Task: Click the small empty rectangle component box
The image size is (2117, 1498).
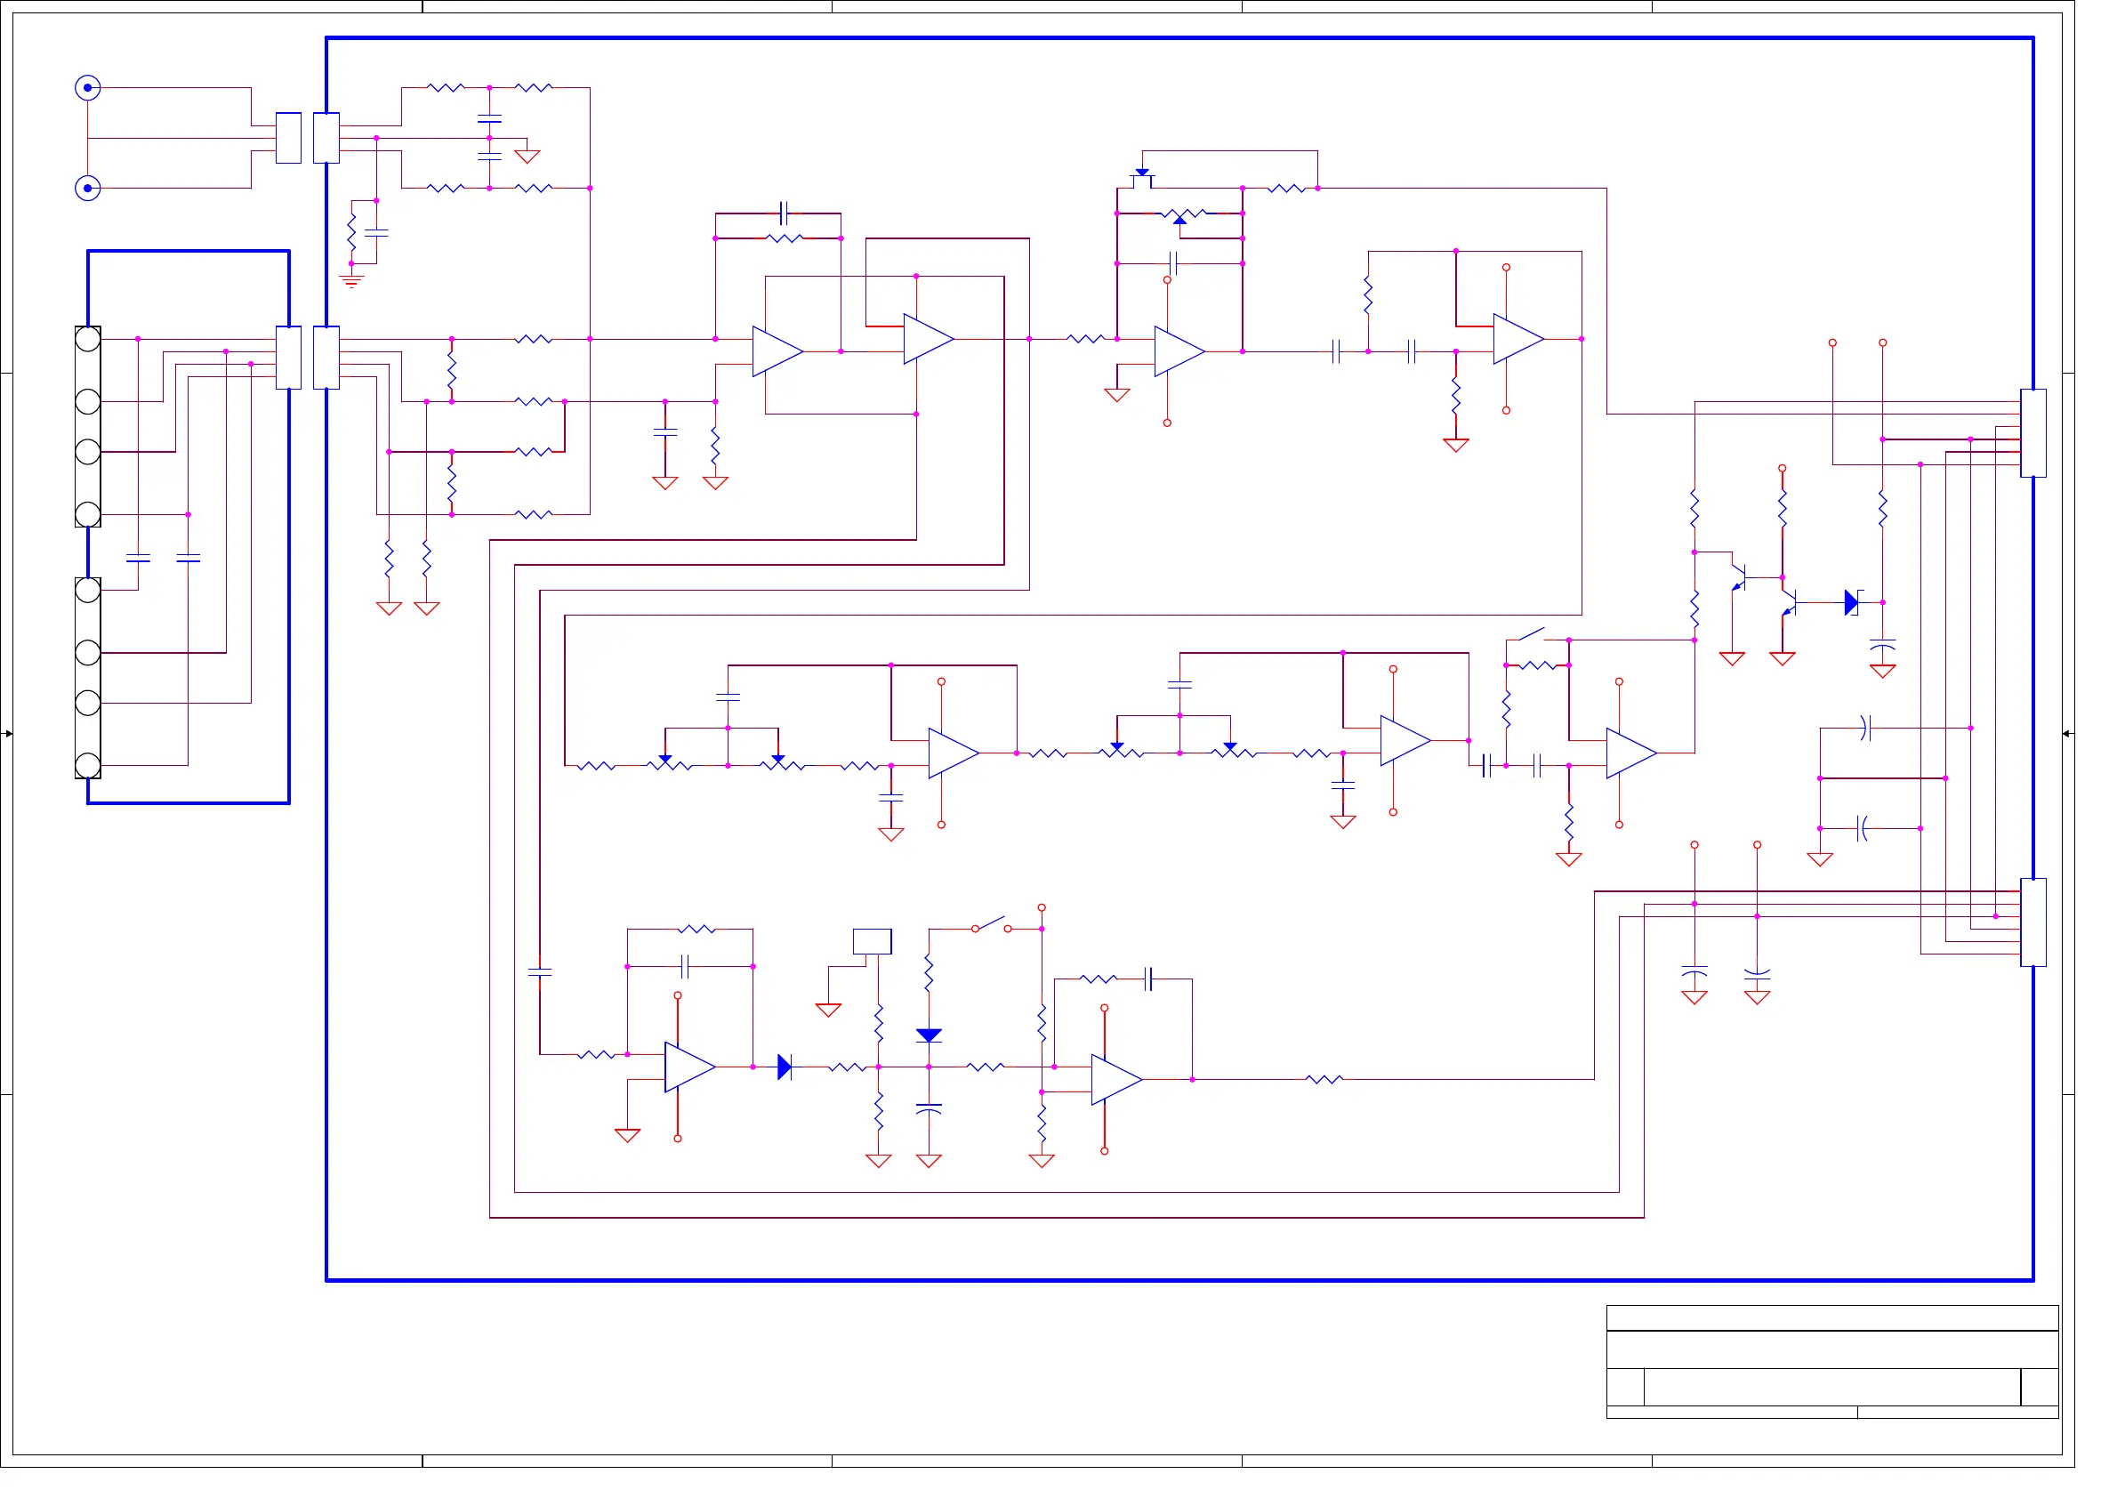Action: (872, 941)
